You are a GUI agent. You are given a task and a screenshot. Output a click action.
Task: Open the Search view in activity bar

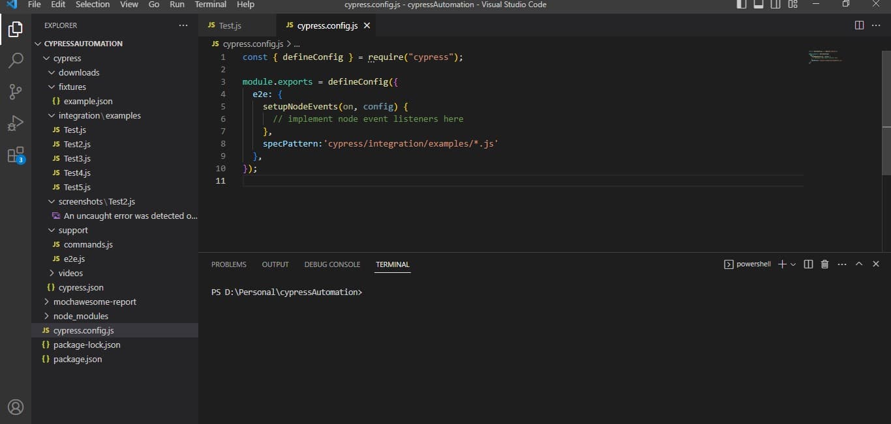16,61
